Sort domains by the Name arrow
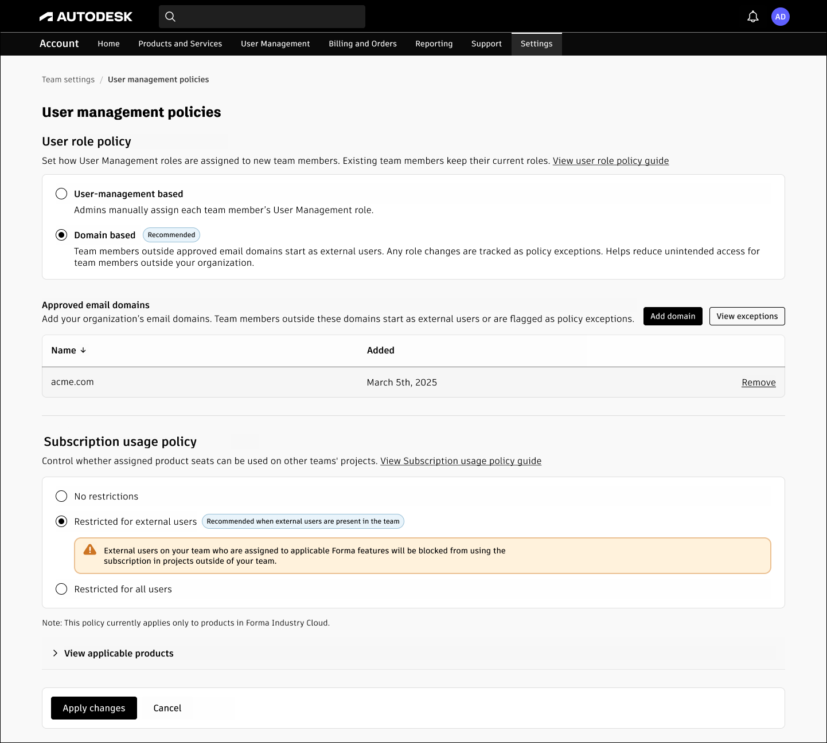This screenshot has height=743, width=827. [x=83, y=350]
